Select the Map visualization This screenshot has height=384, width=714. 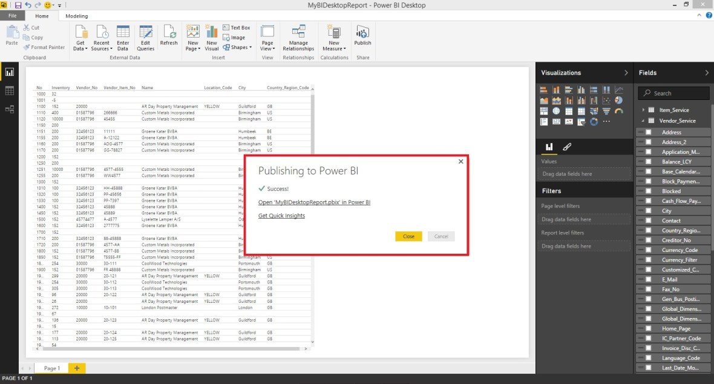[557, 111]
